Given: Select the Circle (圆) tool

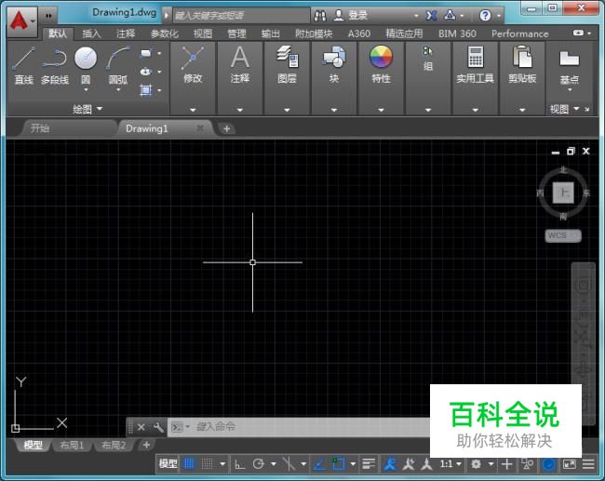Looking at the screenshot, I should pos(86,65).
